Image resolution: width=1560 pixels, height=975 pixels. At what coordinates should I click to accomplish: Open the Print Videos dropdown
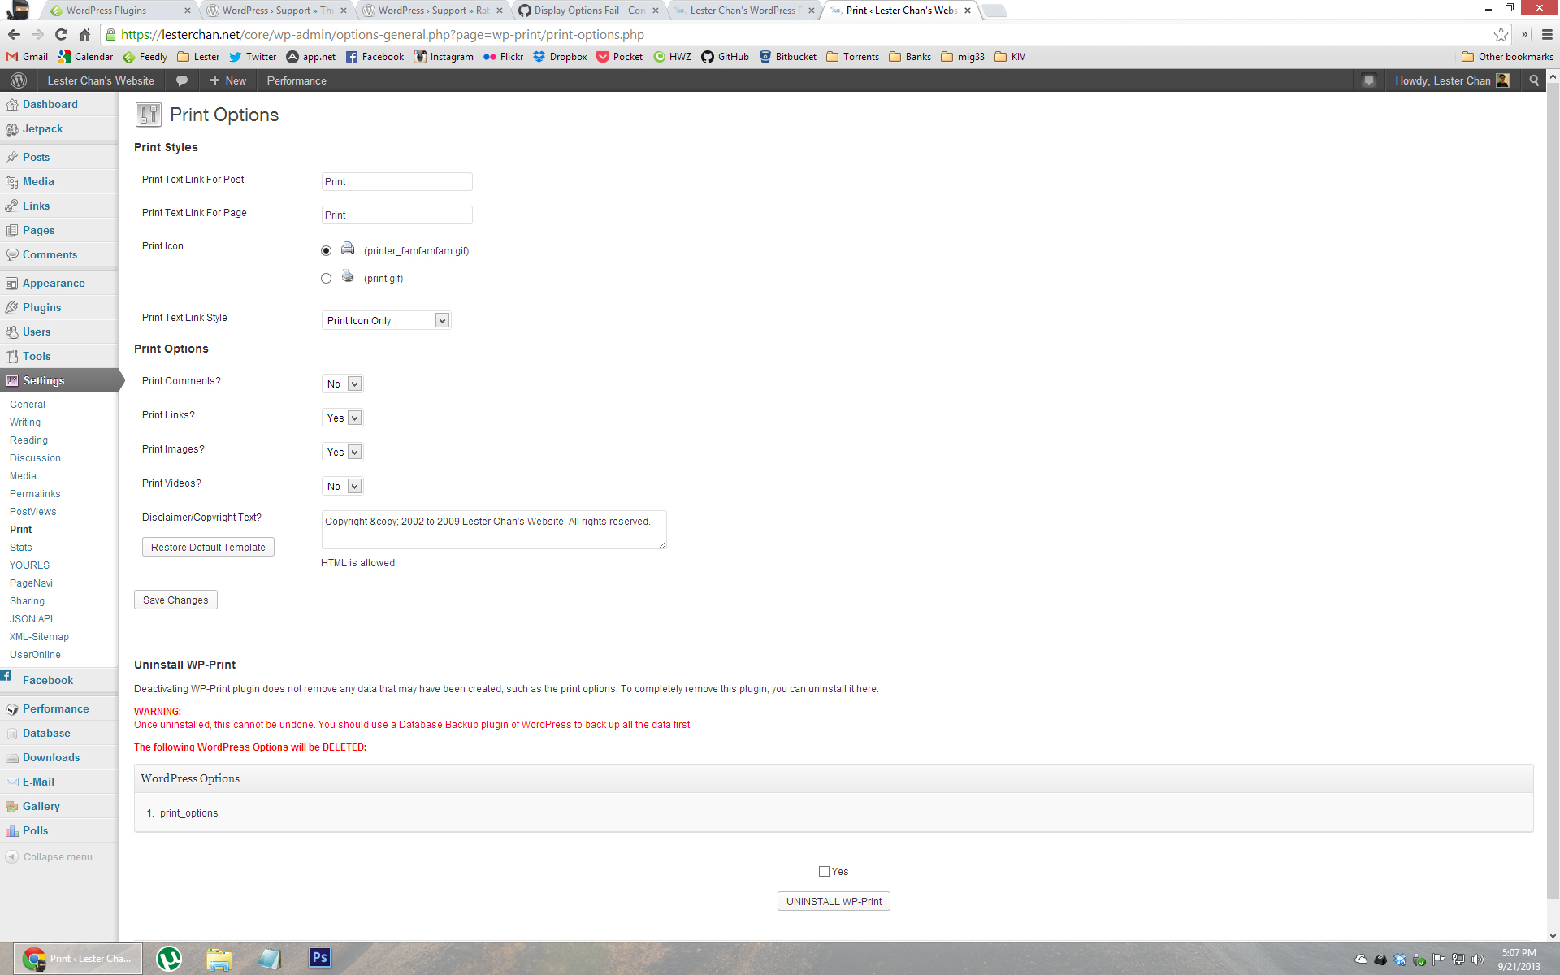coord(342,487)
